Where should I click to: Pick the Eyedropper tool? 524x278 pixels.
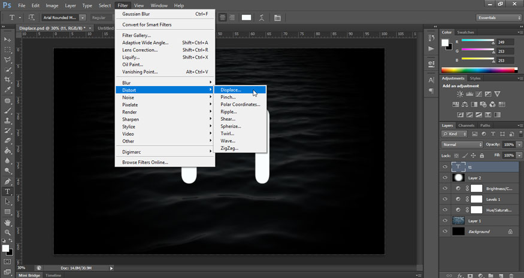[x=8, y=90]
